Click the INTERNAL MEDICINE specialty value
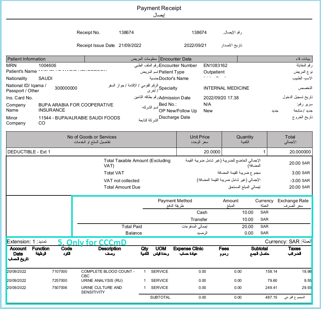 pyautogui.click(x=226, y=88)
